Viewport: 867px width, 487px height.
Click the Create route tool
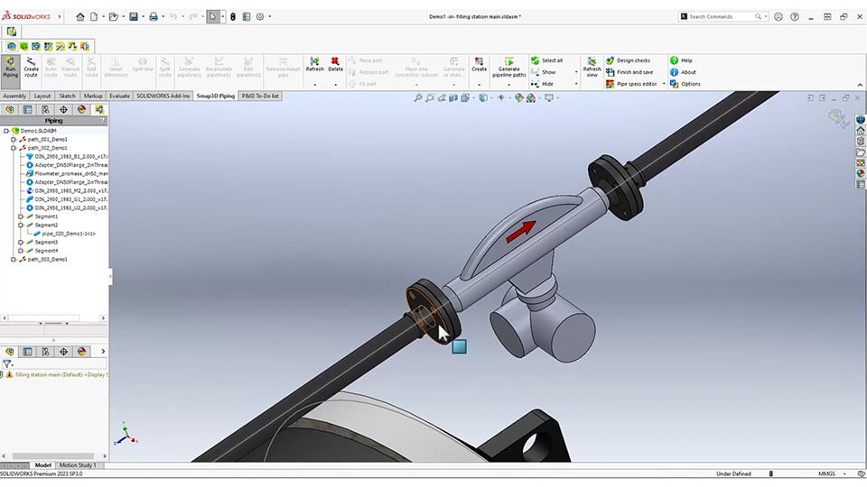(31, 67)
